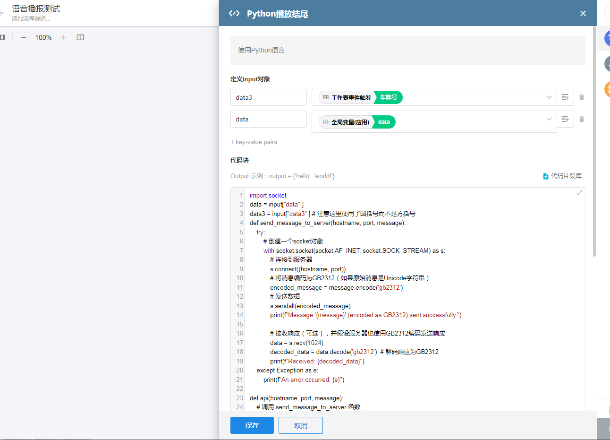Viewport: 610px width, 440px height.
Task: Click the 语音播报测试 workflow title
Action: (x=36, y=9)
